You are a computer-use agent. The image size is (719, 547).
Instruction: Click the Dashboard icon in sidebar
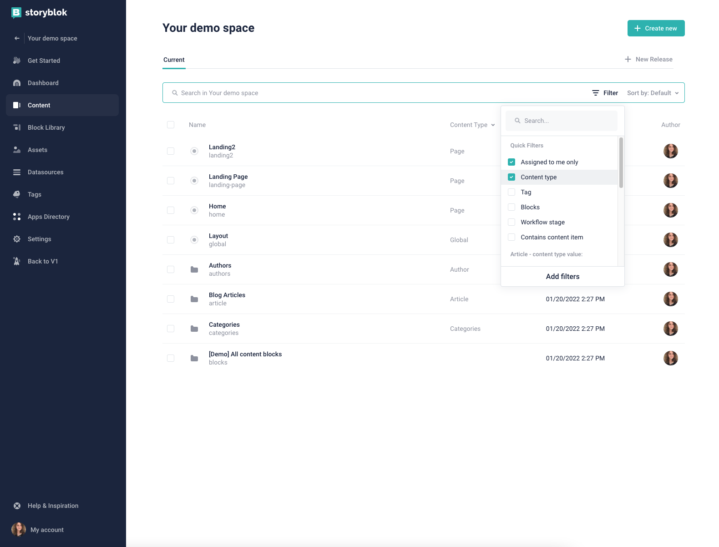[x=17, y=83]
